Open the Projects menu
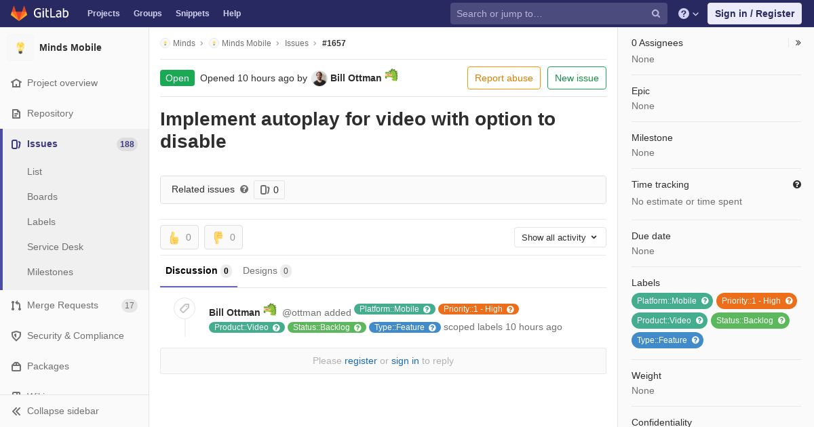 (103, 14)
